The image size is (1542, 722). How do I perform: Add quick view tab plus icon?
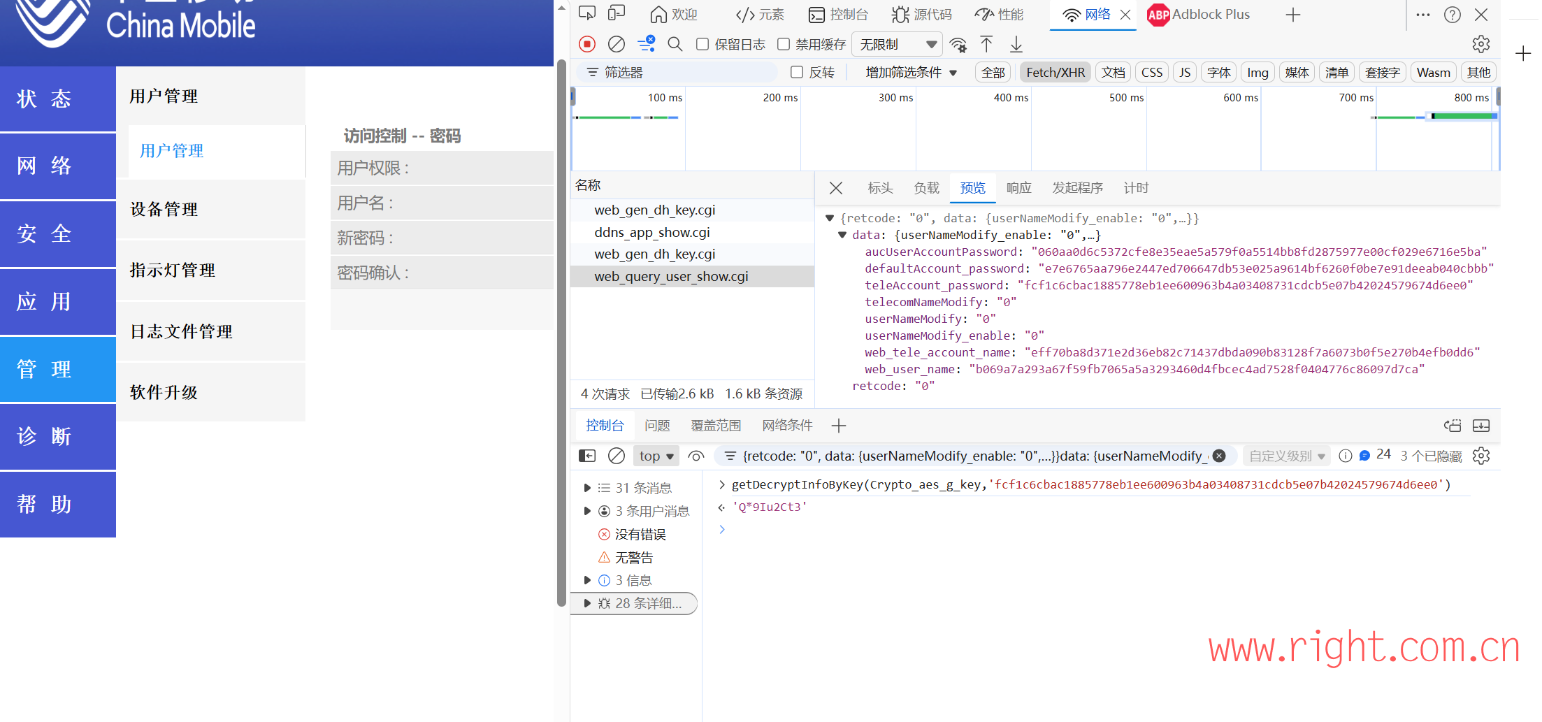point(839,426)
